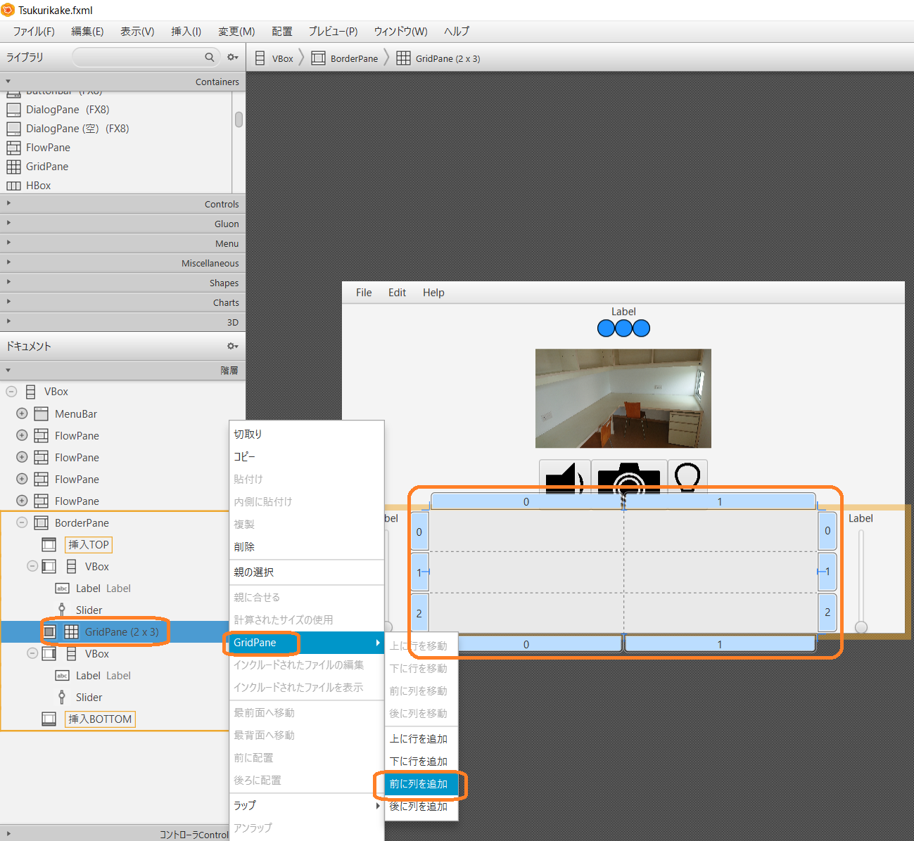Choose 切取り in the context menu
Screen dimensions: 914x841
pyautogui.click(x=307, y=434)
